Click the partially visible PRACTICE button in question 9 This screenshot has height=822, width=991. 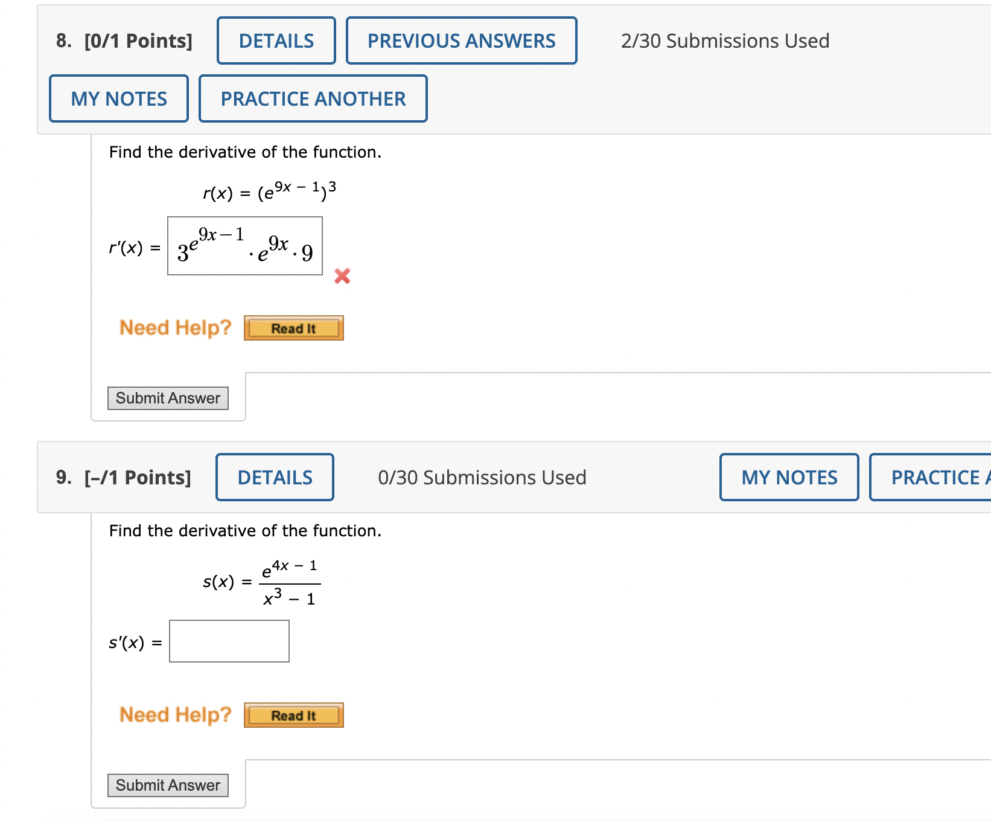[932, 477]
